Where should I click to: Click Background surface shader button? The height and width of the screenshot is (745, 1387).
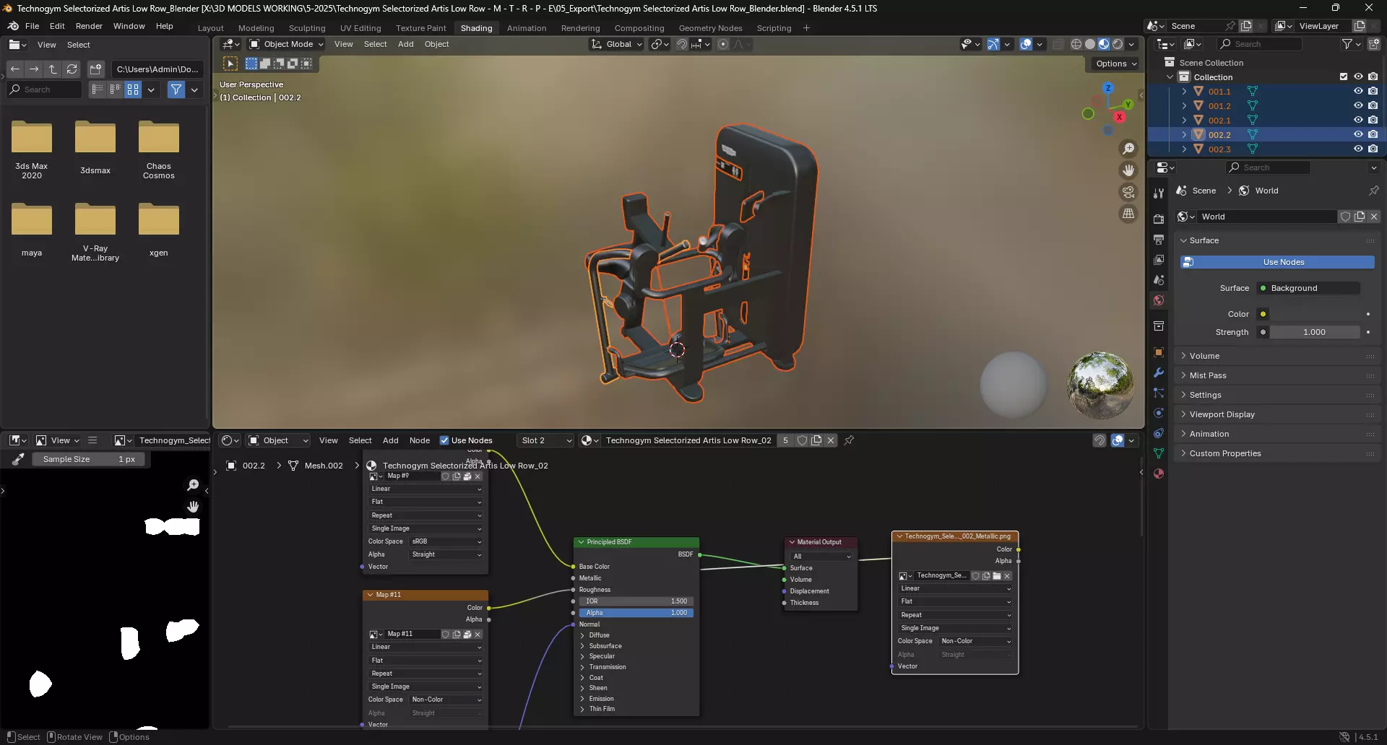pyautogui.click(x=1308, y=288)
